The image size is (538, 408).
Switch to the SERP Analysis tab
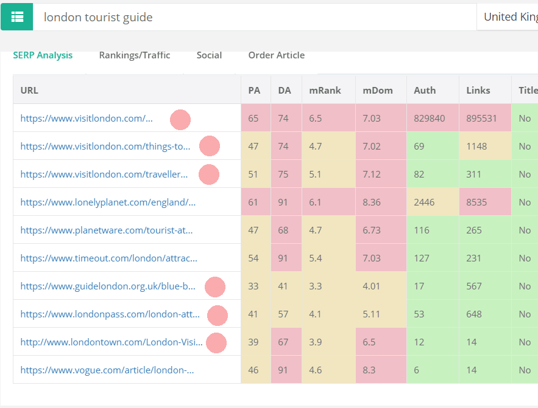[x=43, y=55]
